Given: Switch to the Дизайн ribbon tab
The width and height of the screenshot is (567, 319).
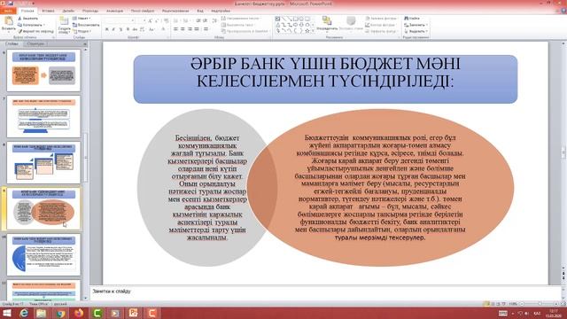Looking at the screenshot, I should (x=68, y=11).
